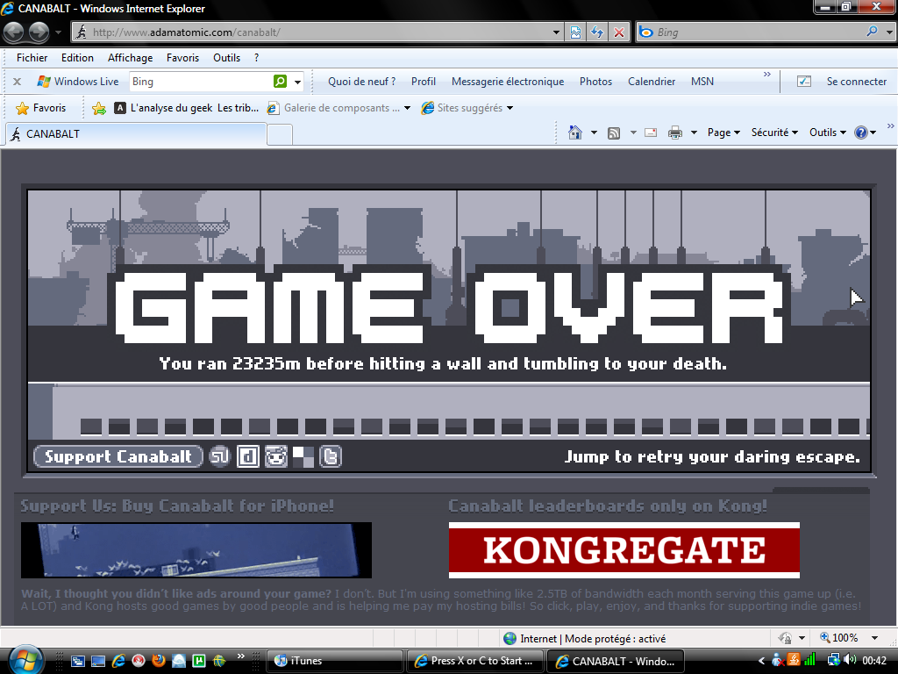Expand hidden Quick Launch icons chevron
The image size is (898, 674).
240,656
